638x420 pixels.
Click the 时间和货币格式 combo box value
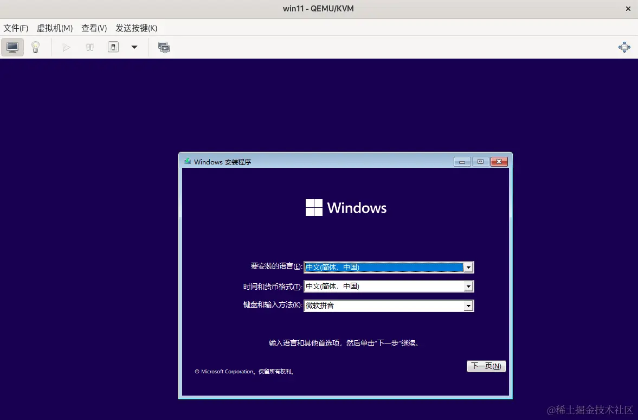(389, 287)
